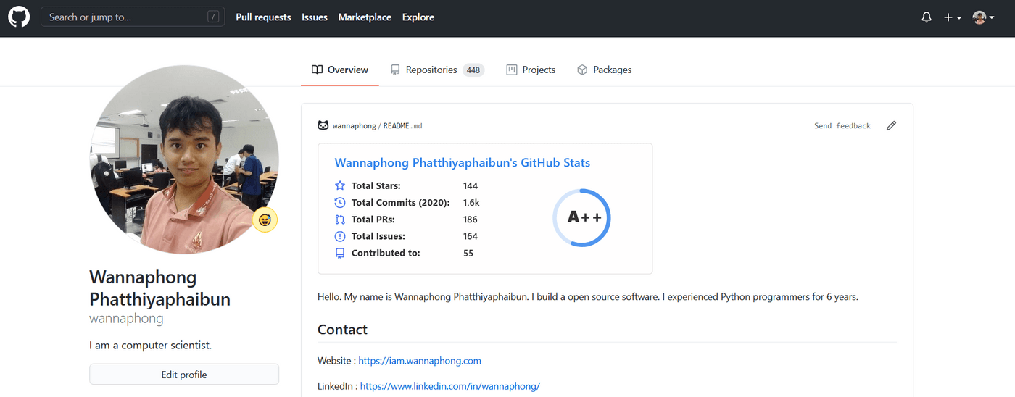Click the clock icon next to Total Commits
This screenshot has width=1015, height=397.
pos(340,203)
